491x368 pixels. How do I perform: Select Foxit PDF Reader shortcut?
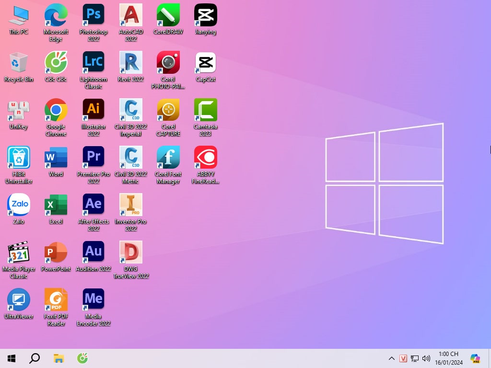point(56,308)
